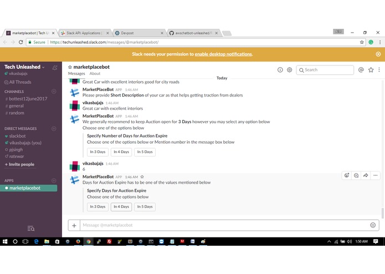
Task: Open conversation settings gear icon
Action: tap(290, 70)
